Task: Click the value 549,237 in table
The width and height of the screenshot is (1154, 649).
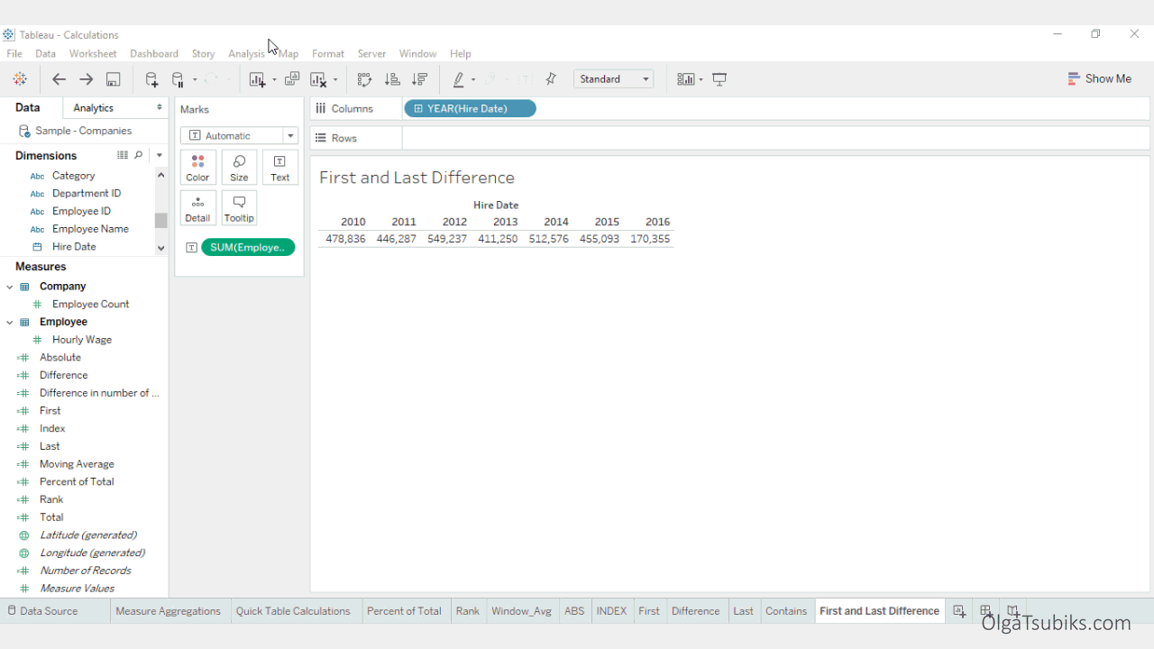Action: 447,239
